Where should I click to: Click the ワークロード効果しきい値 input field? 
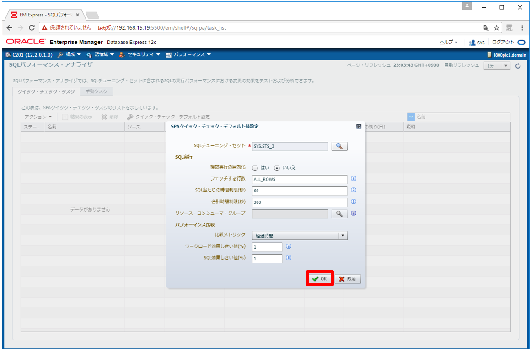267,247
